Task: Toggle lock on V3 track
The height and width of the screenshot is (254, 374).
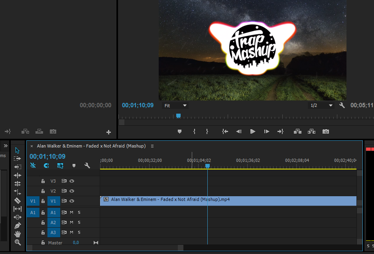Action: point(43,181)
